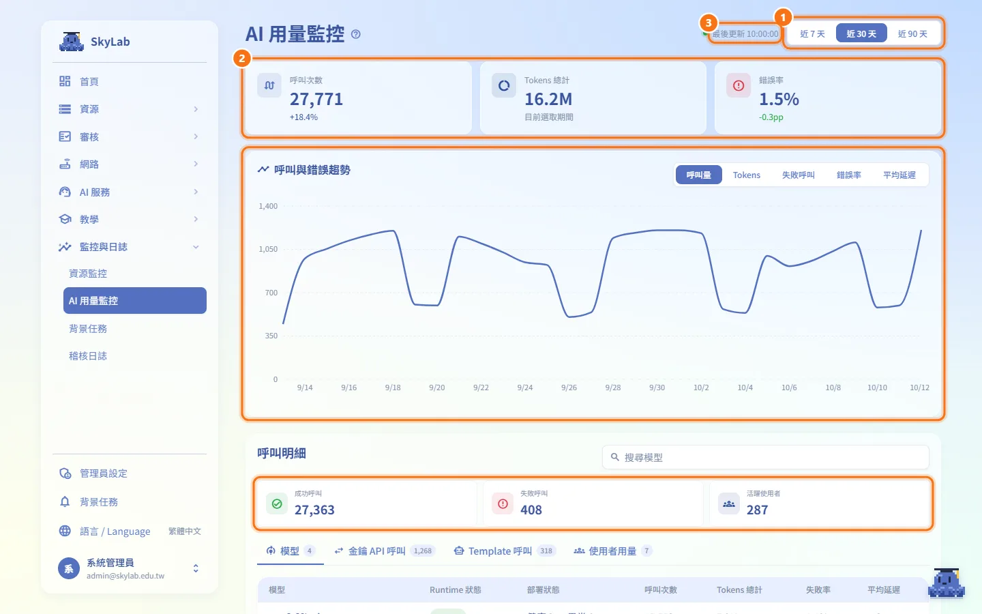Open the 使用者用量 tab
982x614 pixels.
[612, 551]
